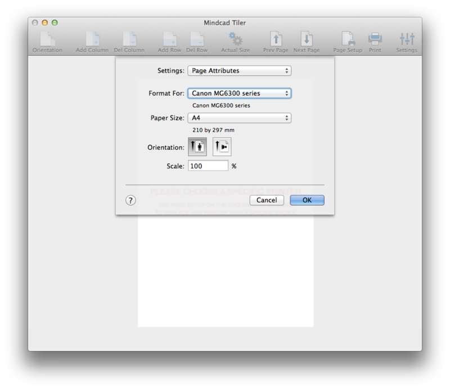
Task: Open the Paper Size A4 dropdown
Action: [x=240, y=118]
